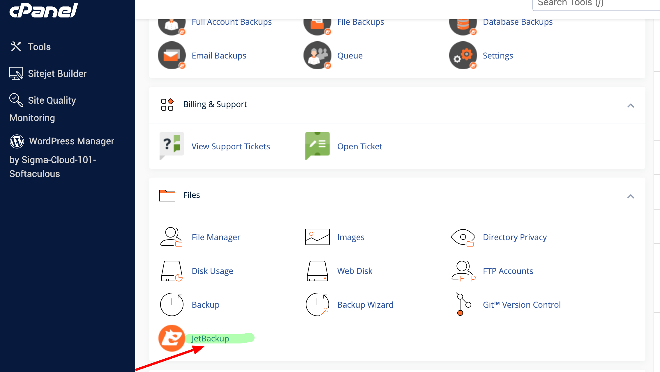The width and height of the screenshot is (660, 372).
Task: Open the View Support Tickets link
Action: pyautogui.click(x=231, y=146)
